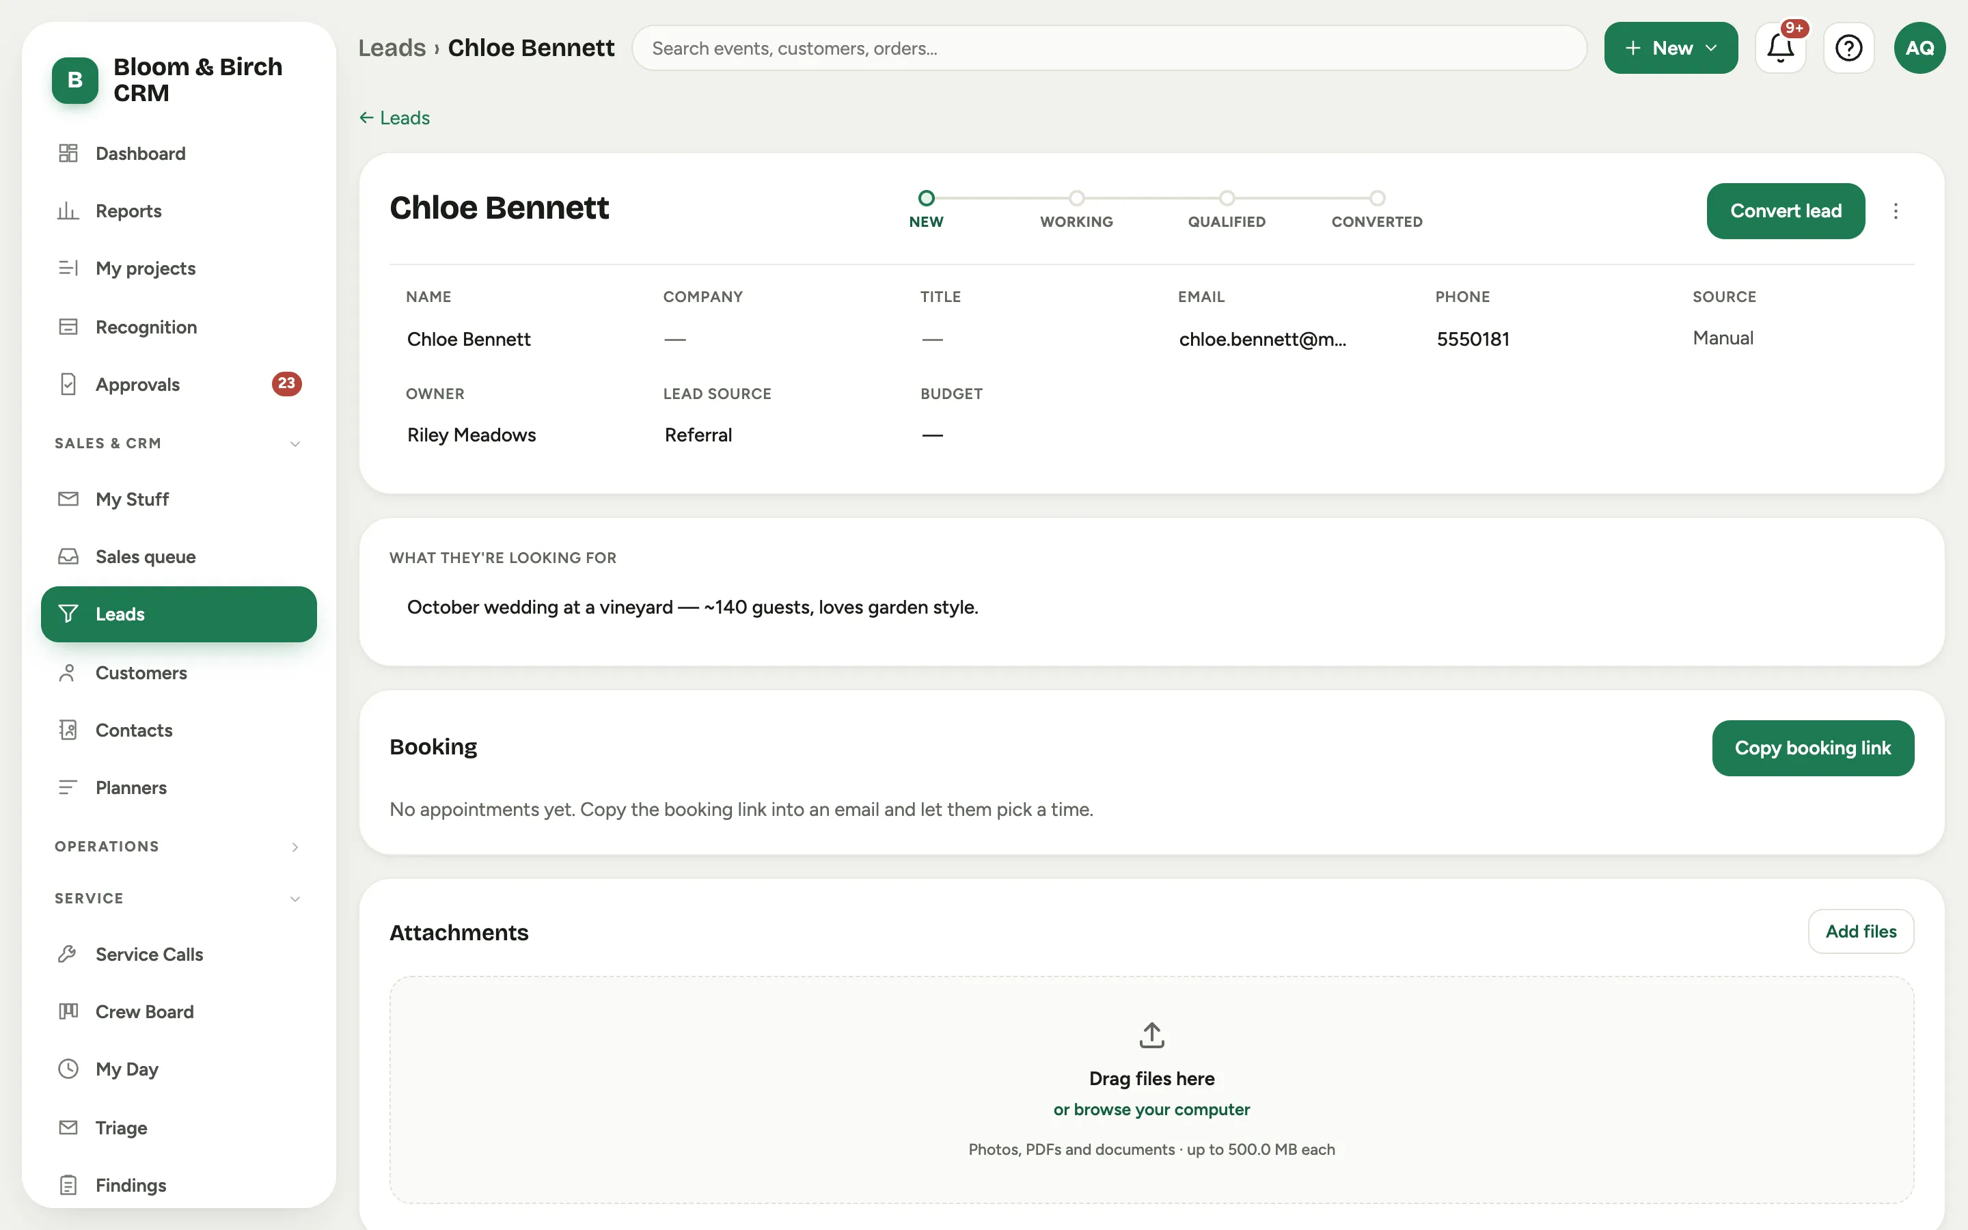Viewport: 1968px width, 1230px height.
Task: Click the My Day clock icon
Action: 68,1068
